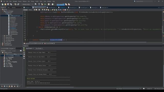Close the DDBBConnection.java editor tab
Screen dimensions: 164x92
click(45, 7)
